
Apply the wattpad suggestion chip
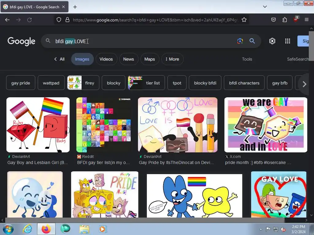tap(51, 83)
